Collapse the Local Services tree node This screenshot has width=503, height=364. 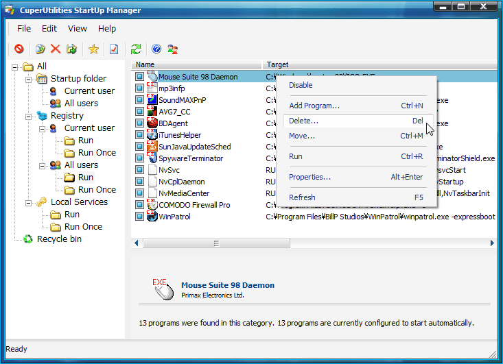[x=28, y=203]
